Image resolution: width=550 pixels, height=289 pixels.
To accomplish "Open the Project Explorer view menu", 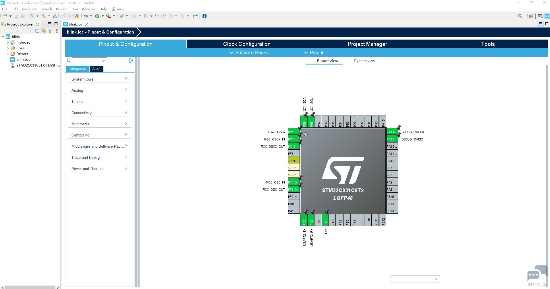I will point(57,31).
